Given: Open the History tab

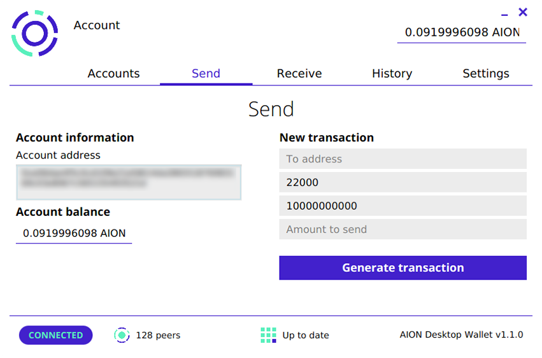Looking at the screenshot, I should 392,73.
